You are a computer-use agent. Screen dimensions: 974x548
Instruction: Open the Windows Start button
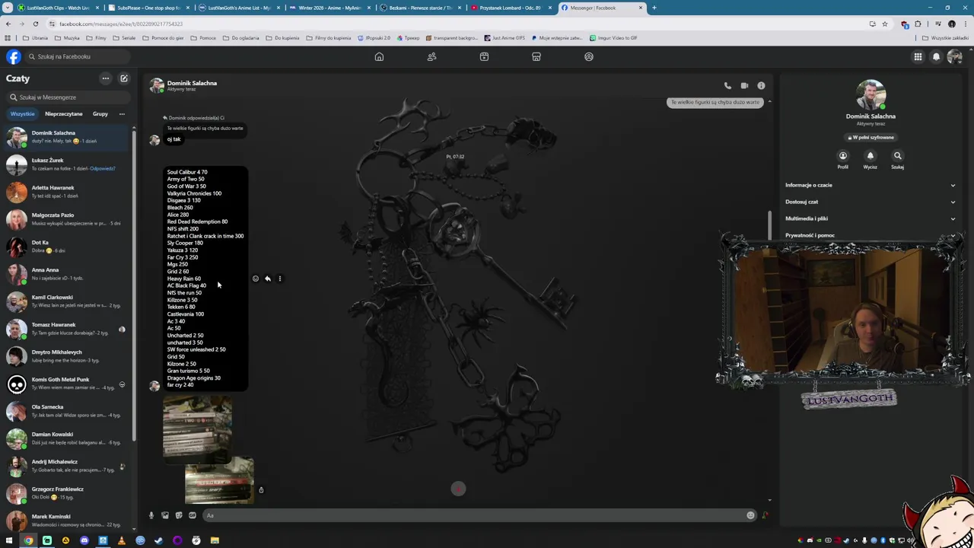9,540
